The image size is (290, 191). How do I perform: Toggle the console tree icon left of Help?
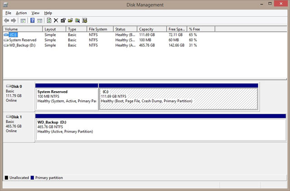23,20
